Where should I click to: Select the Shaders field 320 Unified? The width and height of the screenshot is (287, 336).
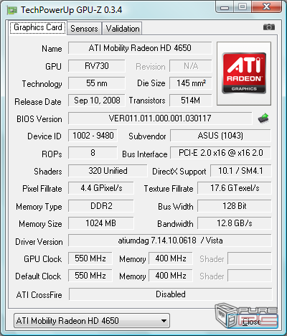click(108, 171)
